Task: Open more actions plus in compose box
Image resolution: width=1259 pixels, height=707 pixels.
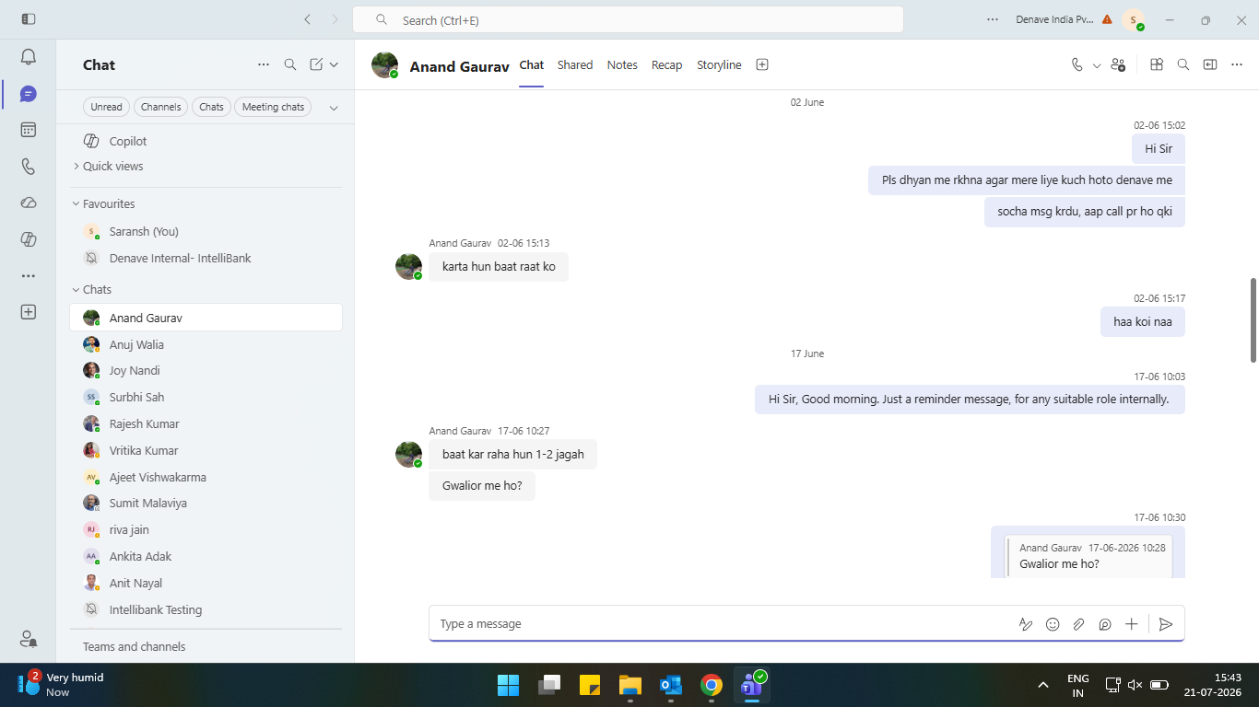Action: click(x=1132, y=624)
